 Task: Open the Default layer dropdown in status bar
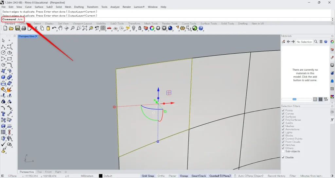point(108,176)
